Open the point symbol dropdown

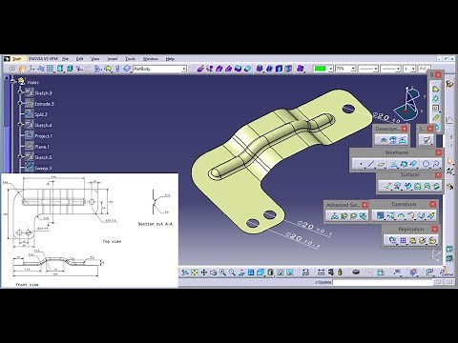[413, 69]
